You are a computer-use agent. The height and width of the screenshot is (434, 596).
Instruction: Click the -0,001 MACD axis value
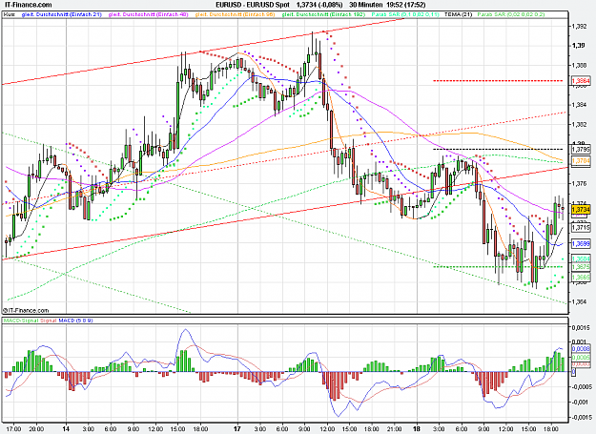point(580,403)
